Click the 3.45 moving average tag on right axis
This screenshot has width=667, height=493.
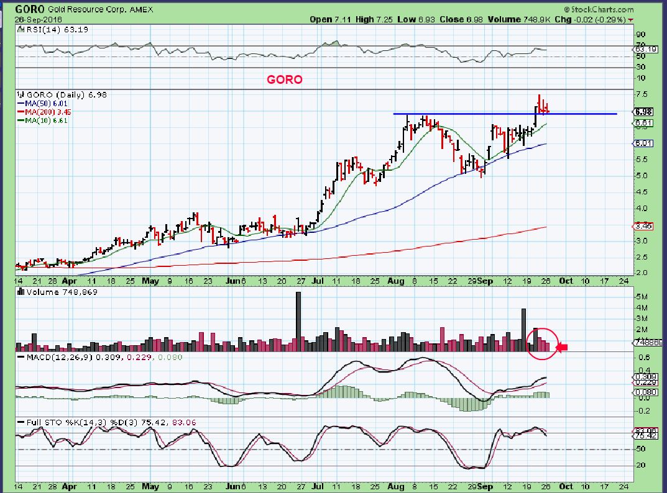click(643, 226)
